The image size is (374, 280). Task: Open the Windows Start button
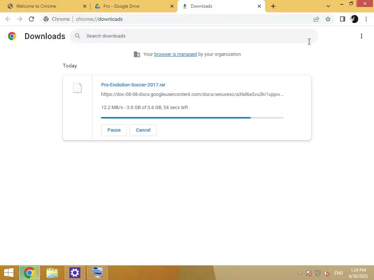coord(9,273)
